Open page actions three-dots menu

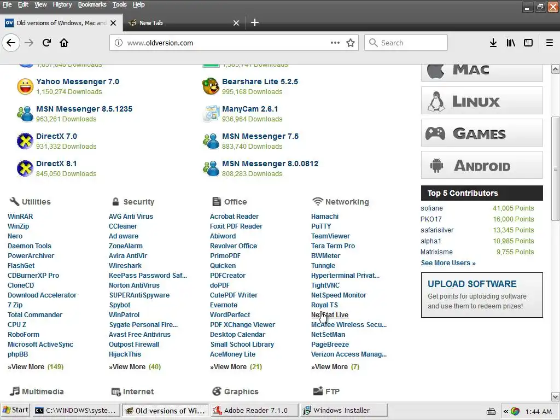click(x=335, y=43)
